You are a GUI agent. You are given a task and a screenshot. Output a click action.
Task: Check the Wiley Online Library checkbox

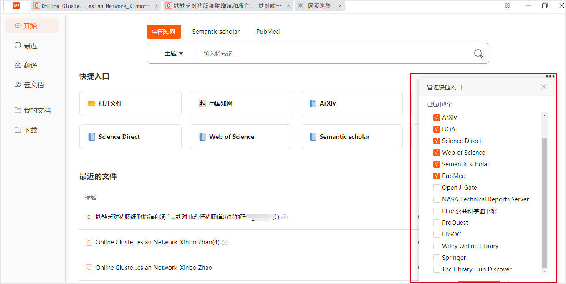tap(437, 246)
